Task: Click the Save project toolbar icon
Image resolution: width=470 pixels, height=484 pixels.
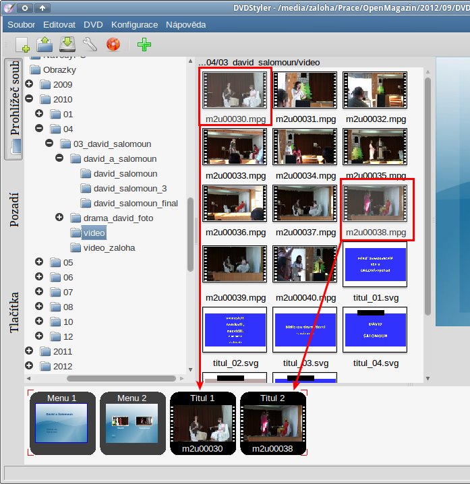Action: point(67,45)
